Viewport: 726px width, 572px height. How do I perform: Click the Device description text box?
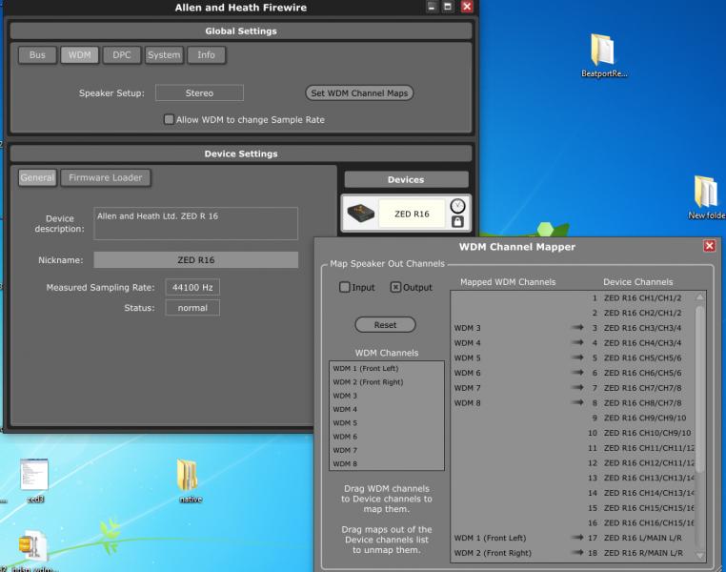click(x=196, y=223)
